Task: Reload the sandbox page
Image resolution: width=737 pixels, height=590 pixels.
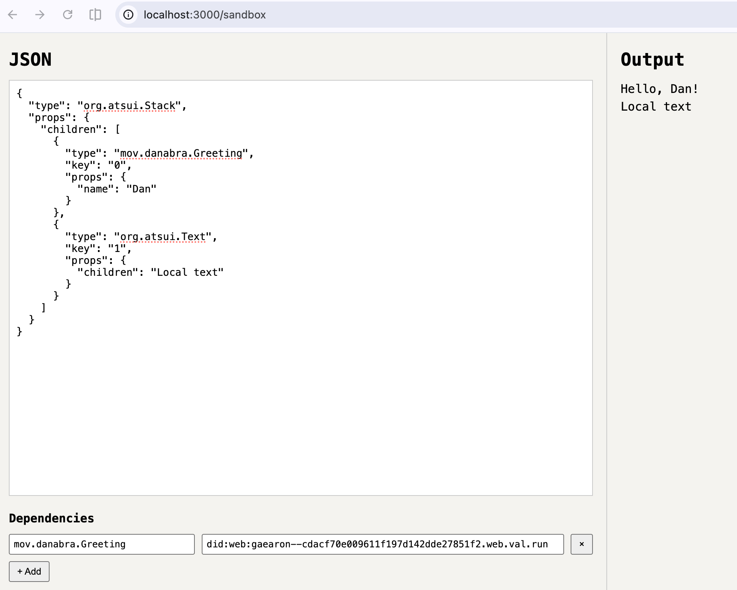Action: tap(68, 15)
